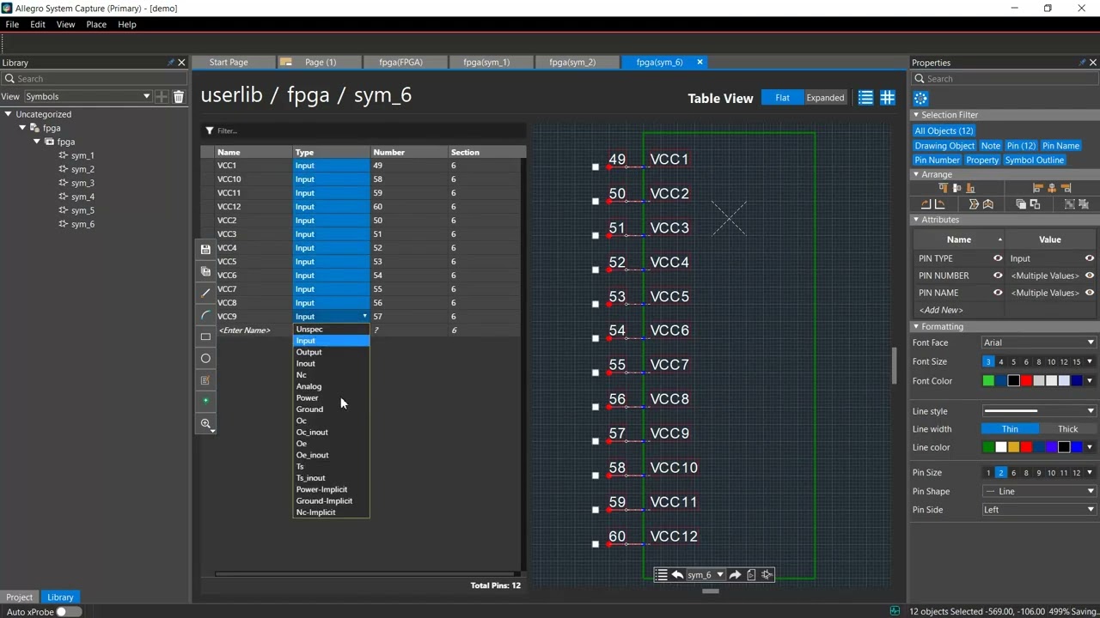Click the Save icon in the vertical toolbar

click(205, 249)
